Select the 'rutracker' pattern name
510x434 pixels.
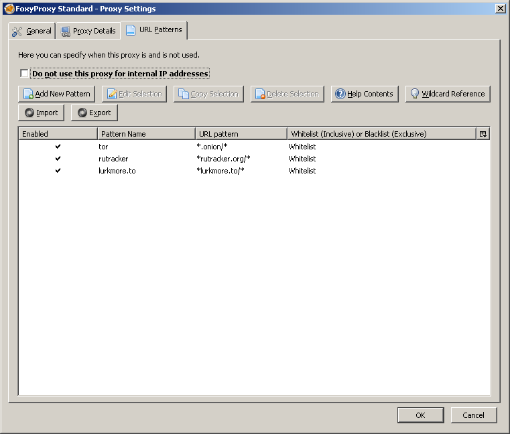coord(113,159)
